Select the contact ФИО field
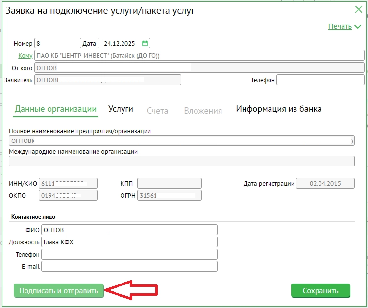The height and width of the screenshot is (308, 368). click(129, 230)
